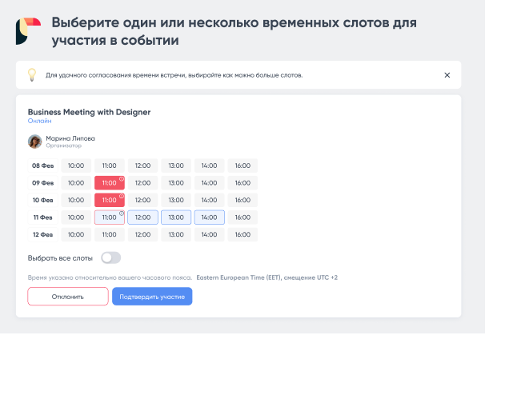Select 10 Фев 14:00 slot
The image size is (517, 419).
pos(210,200)
